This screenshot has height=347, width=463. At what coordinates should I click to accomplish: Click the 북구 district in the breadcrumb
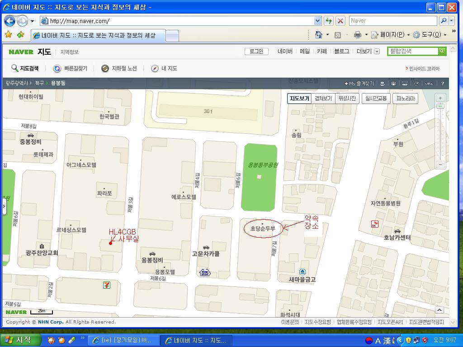coord(39,83)
